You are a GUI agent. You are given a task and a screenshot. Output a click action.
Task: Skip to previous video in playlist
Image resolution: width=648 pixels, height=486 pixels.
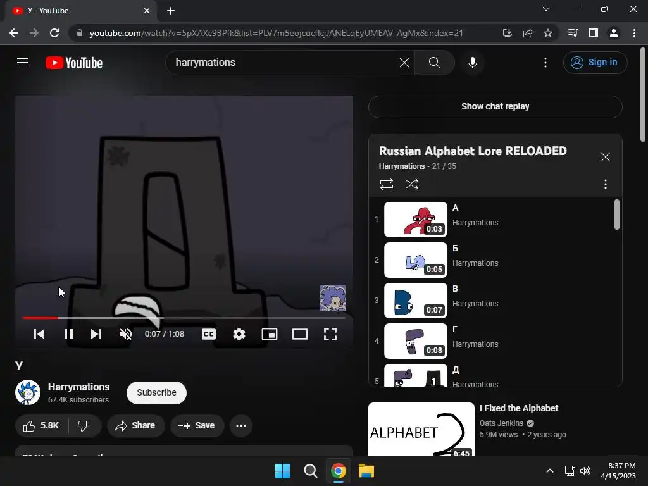(x=39, y=334)
